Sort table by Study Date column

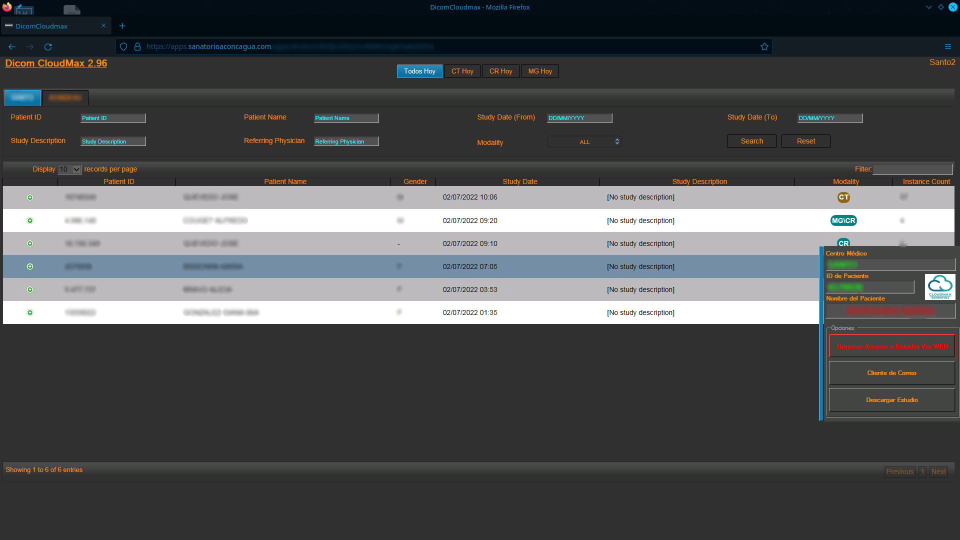pyautogui.click(x=520, y=181)
